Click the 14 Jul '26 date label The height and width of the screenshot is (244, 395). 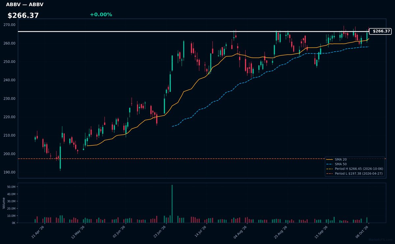(200, 232)
